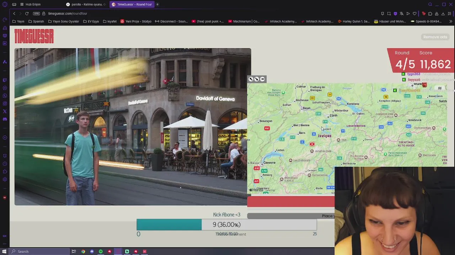The width and height of the screenshot is (455, 255).
Task: Show the hidden bookmarks overflow chevron
Action: click(x=451, y=21)
